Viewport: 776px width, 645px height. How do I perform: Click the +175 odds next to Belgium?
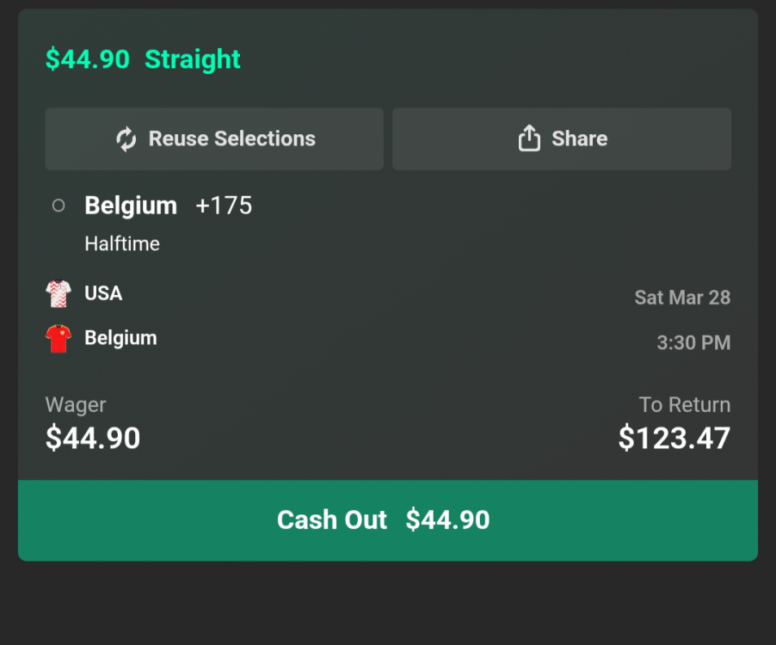[223, 206]
